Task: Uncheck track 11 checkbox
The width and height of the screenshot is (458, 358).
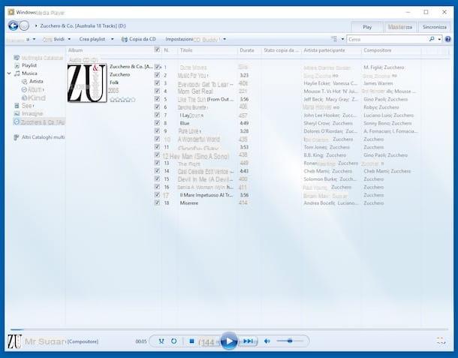Action: 157,147
